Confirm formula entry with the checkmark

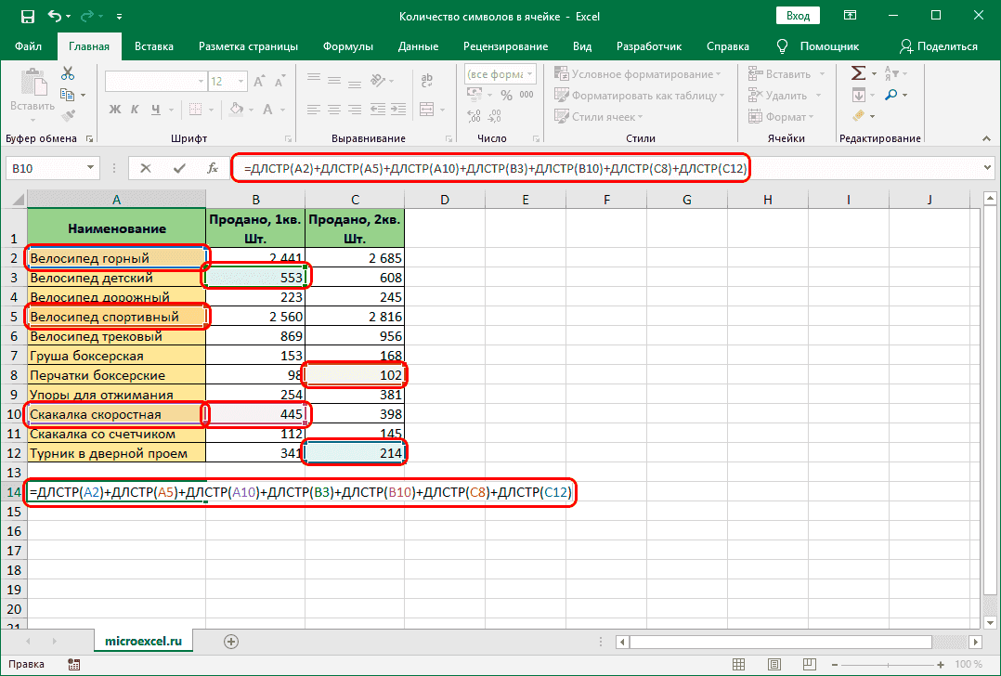[x=179, y=168]
